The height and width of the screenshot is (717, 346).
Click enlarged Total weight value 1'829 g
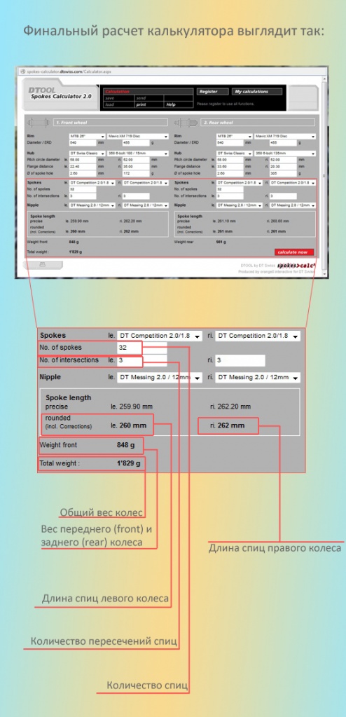pyautogui.click(x=128, y=463)
